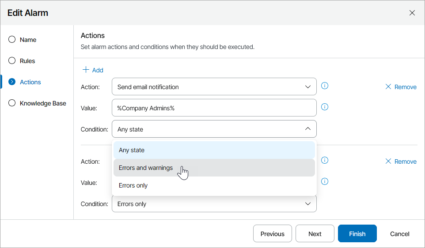The height and width of the screenshot is (248, 425).
Task: Select the Knowledge Base step radio button
Action: pyautogui.click(x=12, y=103)
